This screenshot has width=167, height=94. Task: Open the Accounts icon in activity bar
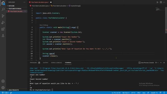[x=3, y=81]
